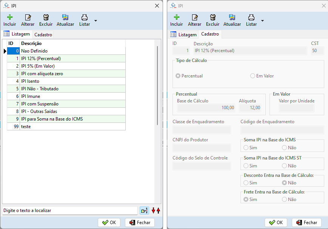Viewport: 328px width, 229px height.
Task: Open Listar dropdown arrow in right window
Action: pyautogui.click(x=262, y=21)
